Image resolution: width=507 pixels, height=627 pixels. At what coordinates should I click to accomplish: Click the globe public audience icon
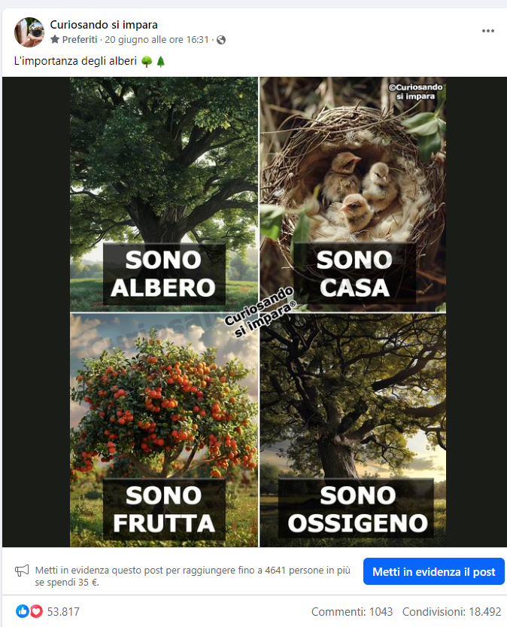(x=221, y=40)
